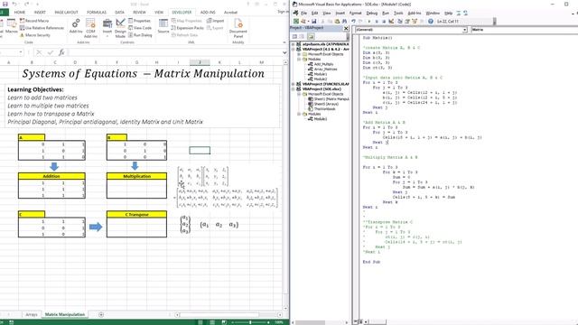Image resolution: width=578 pixels, height=325 pixels.
Task: Open Macro Security in Excel ribbon
Action: click(35, 35)
